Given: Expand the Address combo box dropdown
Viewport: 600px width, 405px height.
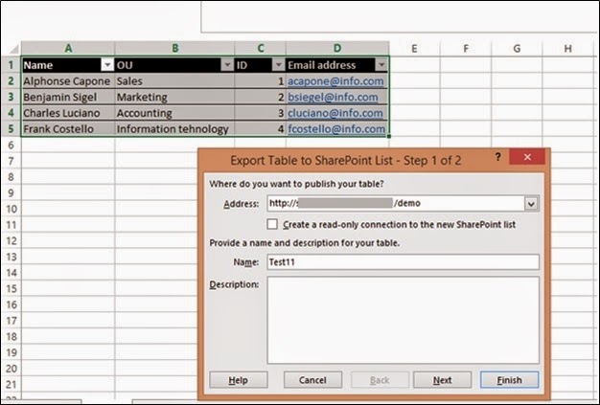Looking at the screenshot, I should point(531,204).
